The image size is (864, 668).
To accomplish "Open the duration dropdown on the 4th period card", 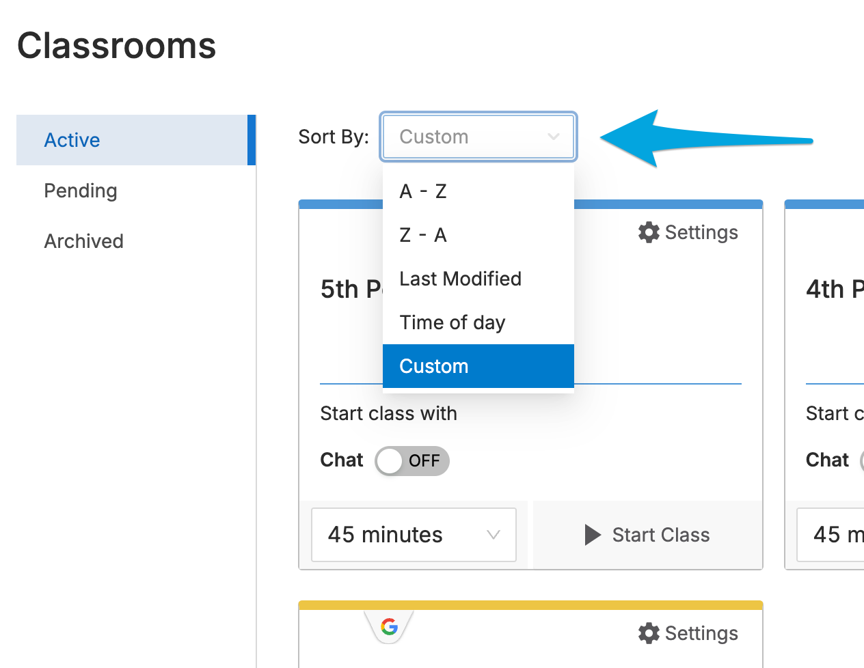I will click(831, 535).
